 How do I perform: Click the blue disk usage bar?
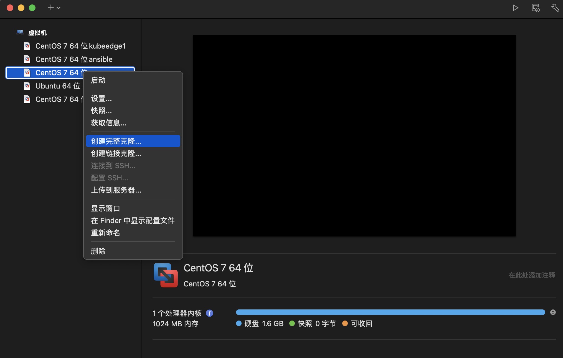[390, 312]
